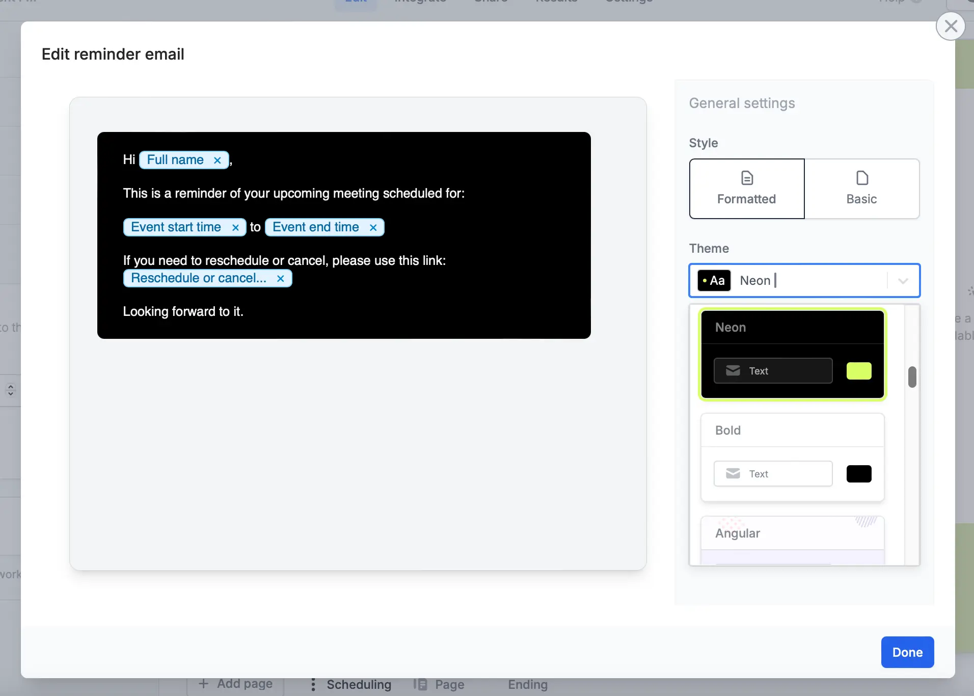974x696 pixels.
Task: Choose the Angular theme option
Action: (x=793, y=540)
